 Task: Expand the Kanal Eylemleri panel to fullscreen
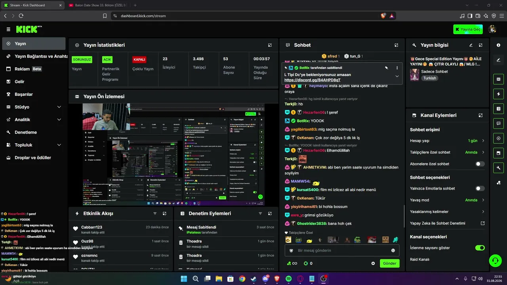click(x=480, y=115)
